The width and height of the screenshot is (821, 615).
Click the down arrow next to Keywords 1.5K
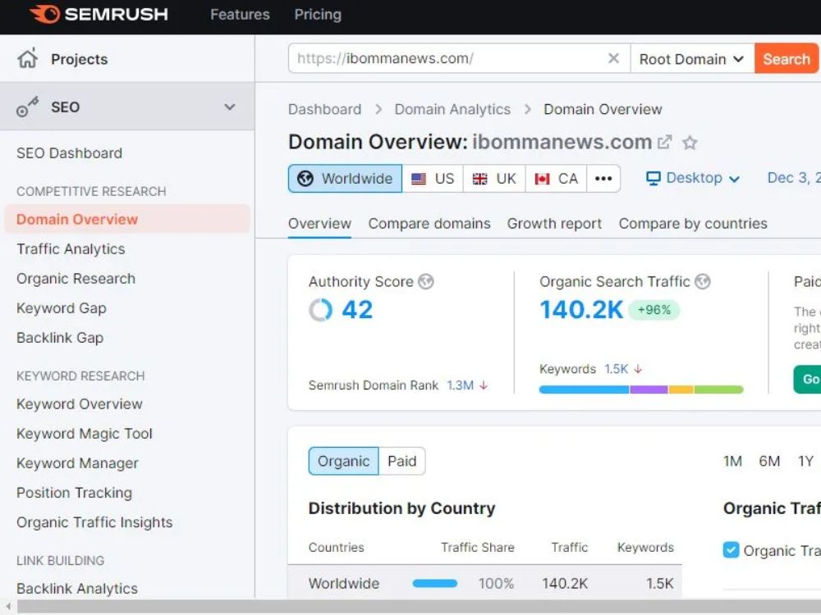coord(637,369)
